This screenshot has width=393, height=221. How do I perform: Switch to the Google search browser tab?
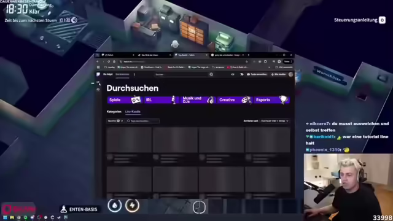tap(227, 55)
